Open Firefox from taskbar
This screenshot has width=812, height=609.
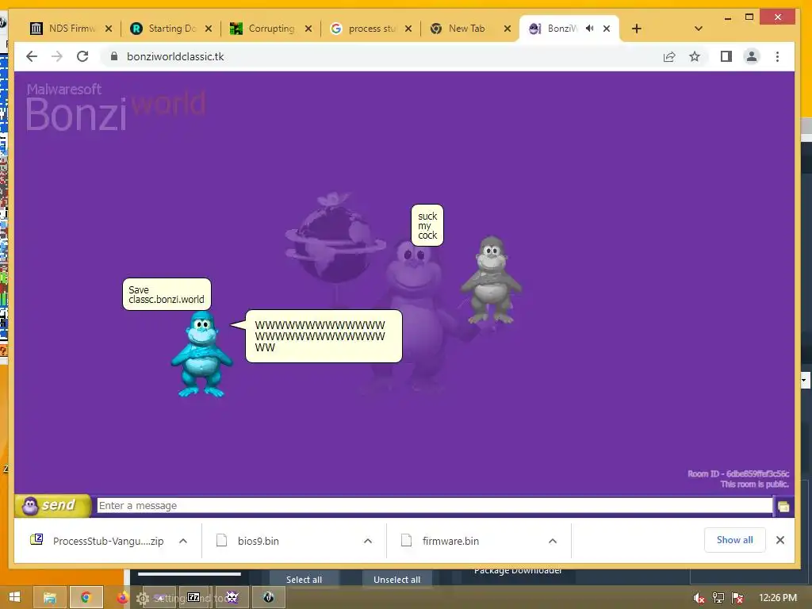pyautogui.click(x=123, y=598)
